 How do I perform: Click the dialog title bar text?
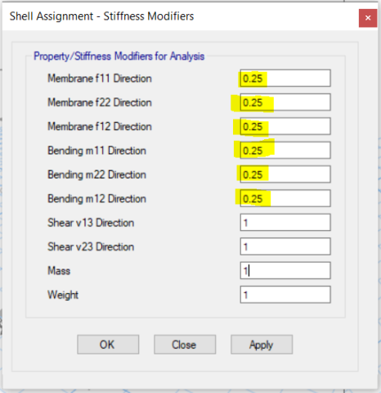click(x=101, y=16)
